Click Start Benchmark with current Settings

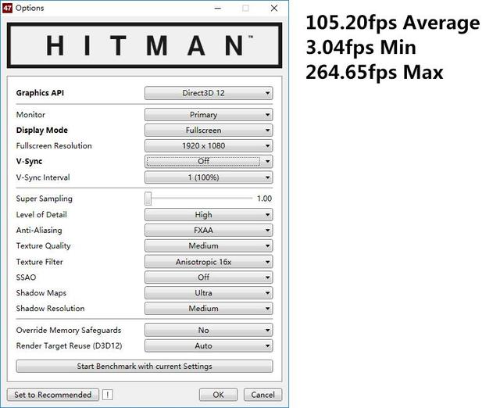(145, 367)
